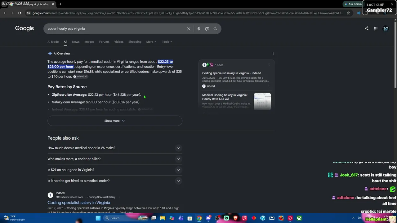397x223 pixels.
Task: Switch to the Forums tab
Action: 104,42
